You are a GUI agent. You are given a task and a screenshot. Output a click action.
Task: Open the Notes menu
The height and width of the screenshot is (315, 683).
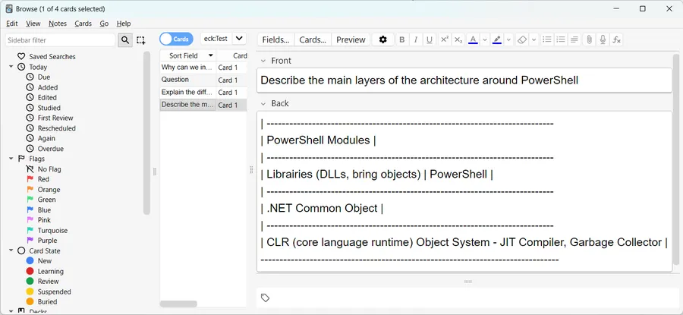point(58,24)
